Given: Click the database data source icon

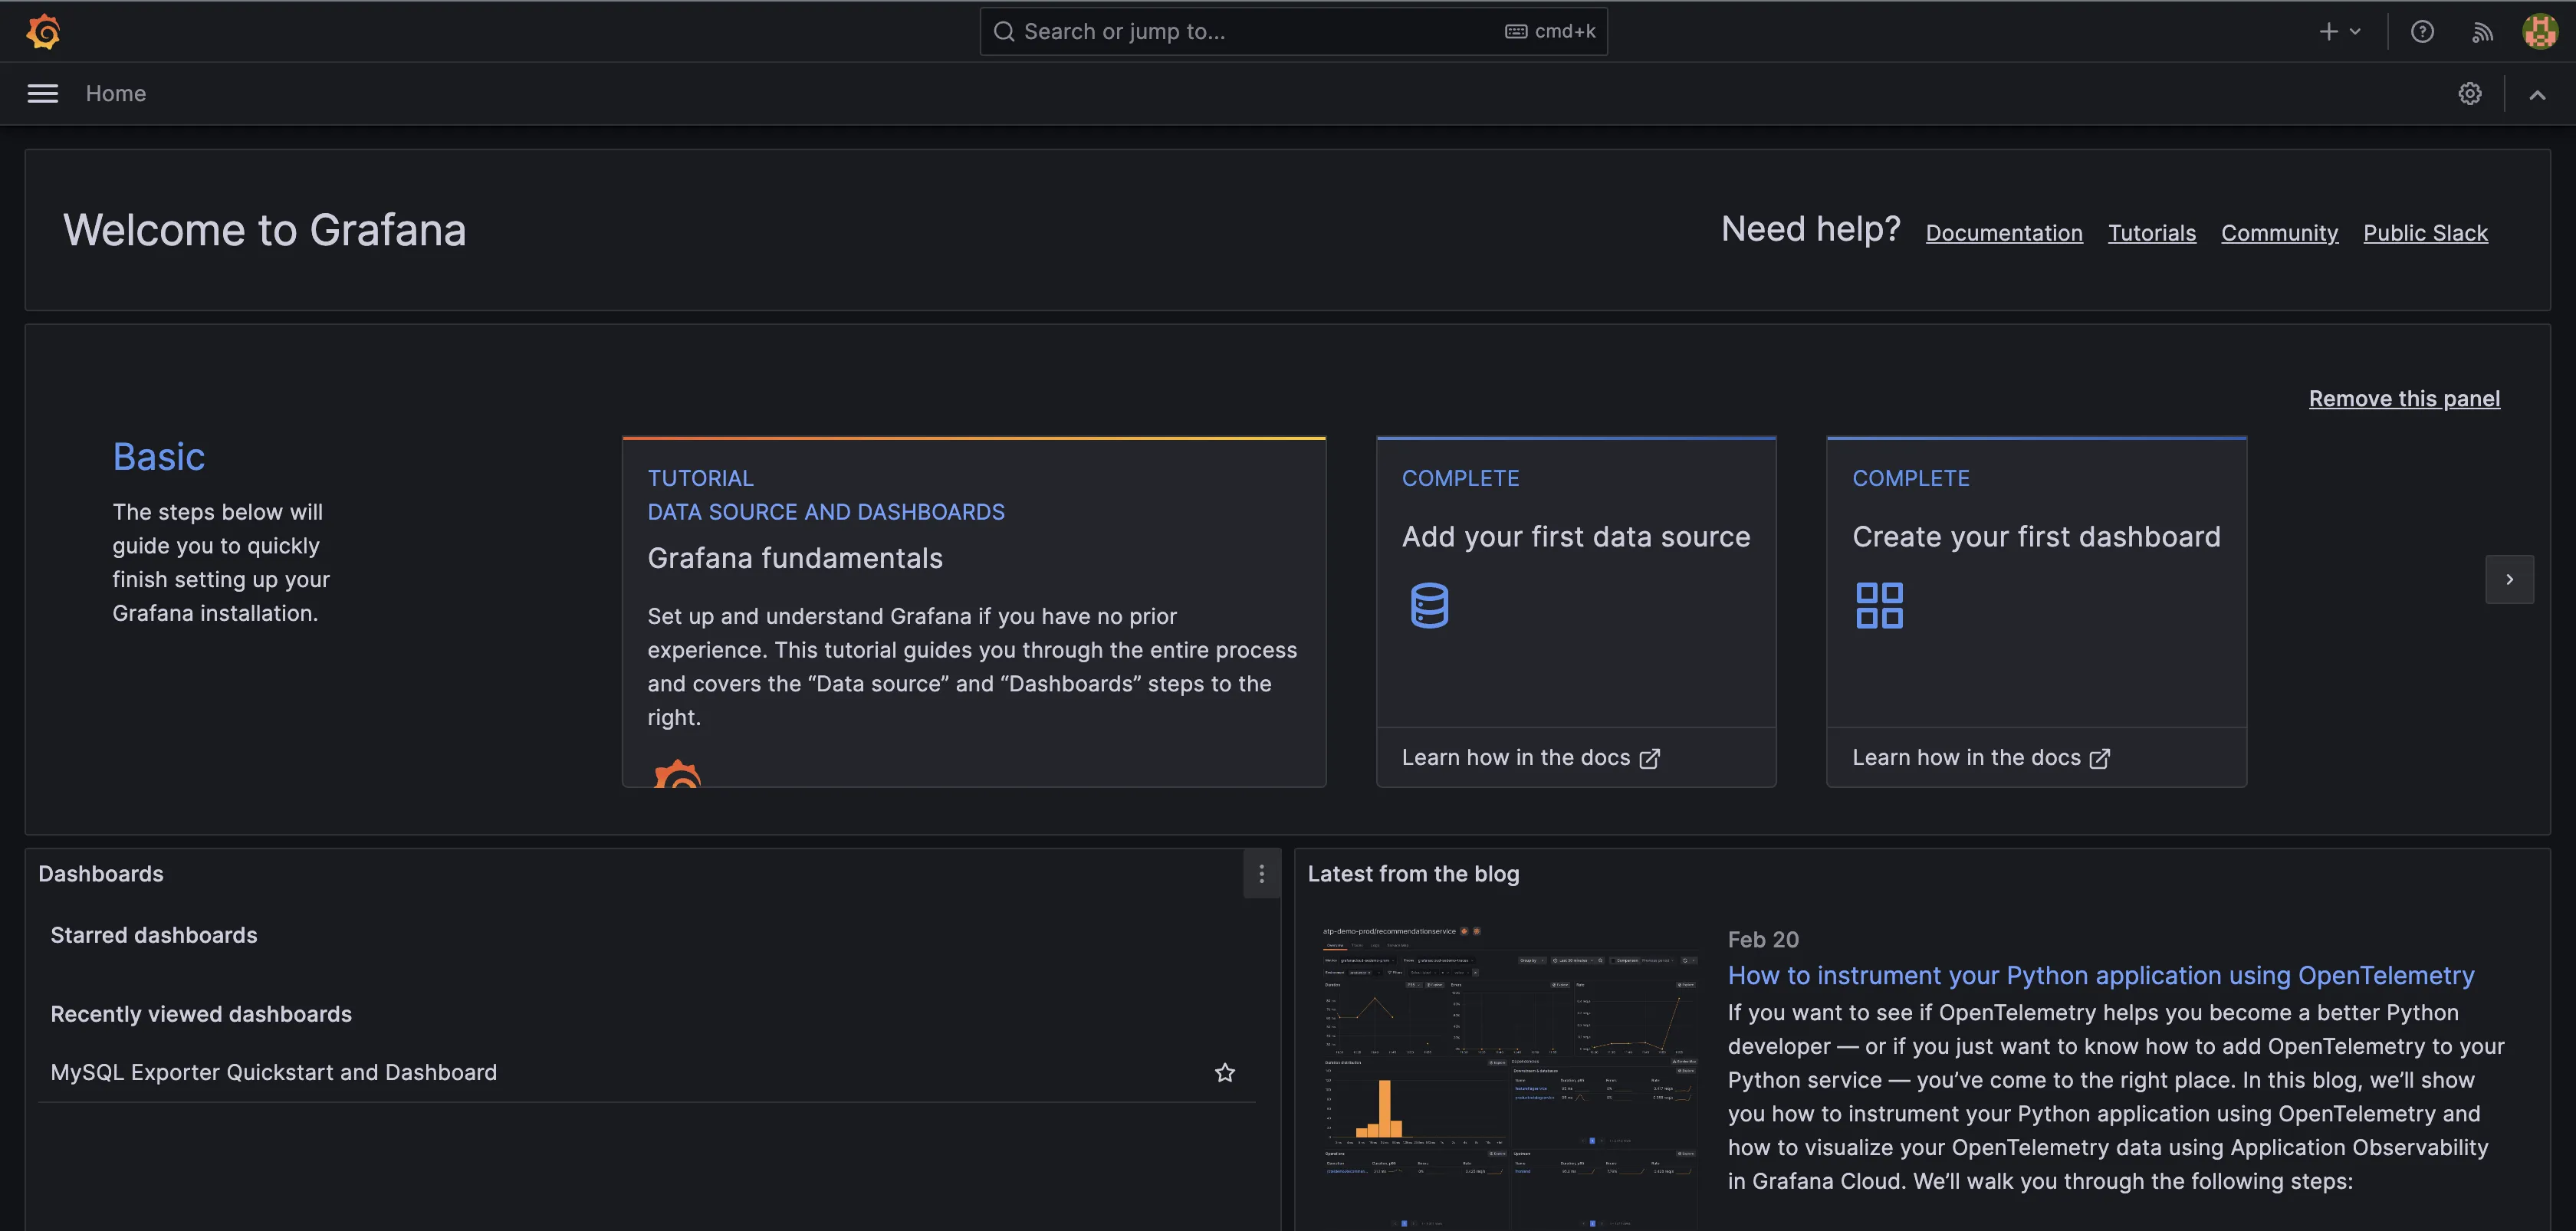Looking at the screenshot, I should click(x=1429, y=605).
